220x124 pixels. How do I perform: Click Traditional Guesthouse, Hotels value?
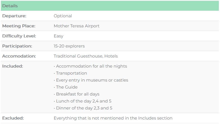click(86, 56)
